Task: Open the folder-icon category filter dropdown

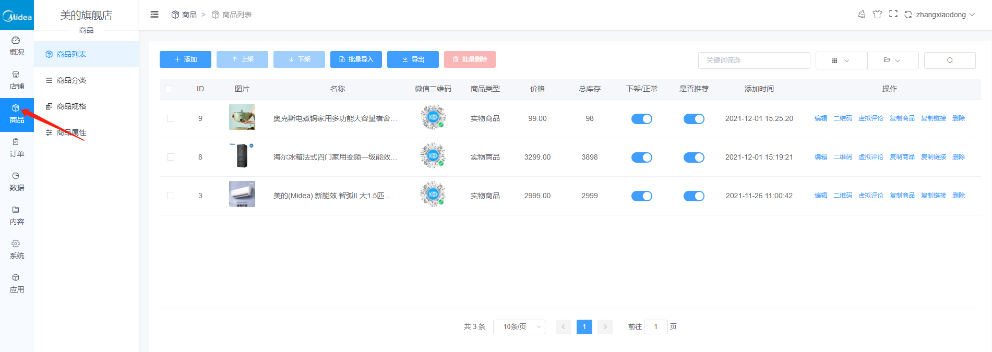Action: pos(893,60)
